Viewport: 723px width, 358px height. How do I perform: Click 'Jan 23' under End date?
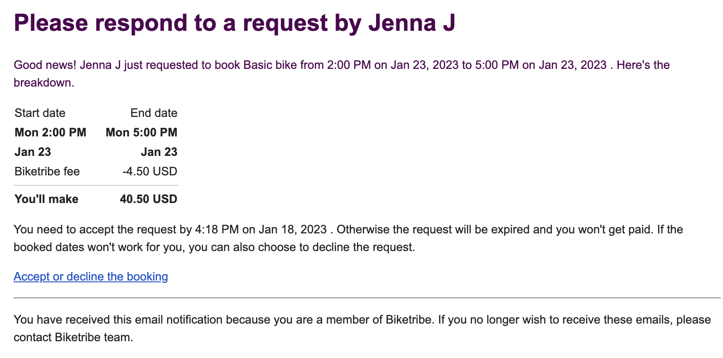click(159, 152)
